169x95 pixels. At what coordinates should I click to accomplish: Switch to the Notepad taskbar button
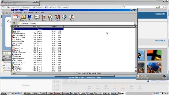(x=50, y=93)
